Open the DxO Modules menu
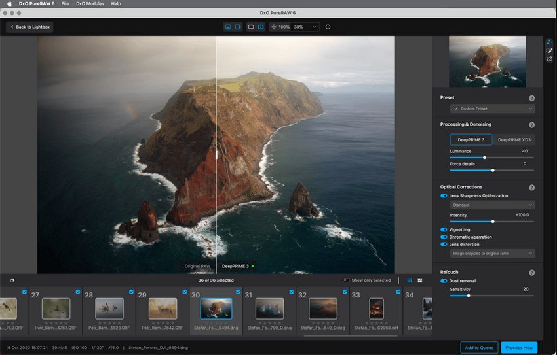 click(x=90, y=4)
